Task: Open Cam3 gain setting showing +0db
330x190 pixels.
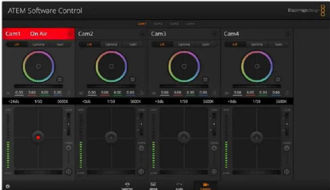Action: (159, 101)
